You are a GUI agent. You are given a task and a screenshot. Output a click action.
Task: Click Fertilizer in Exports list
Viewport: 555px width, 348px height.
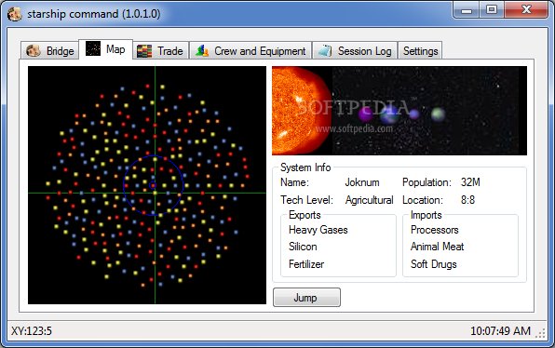click(306, 264)
